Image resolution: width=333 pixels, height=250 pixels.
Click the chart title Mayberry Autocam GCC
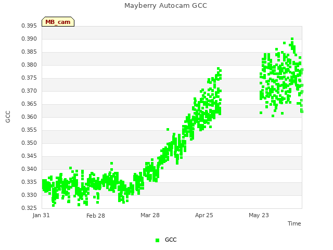[x=165, y=6]
